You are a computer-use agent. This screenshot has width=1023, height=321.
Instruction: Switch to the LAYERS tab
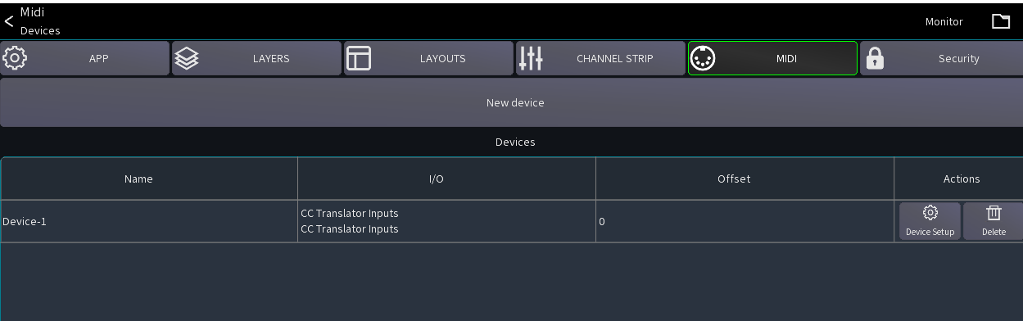pyautogui.click(x=256, y=59)
